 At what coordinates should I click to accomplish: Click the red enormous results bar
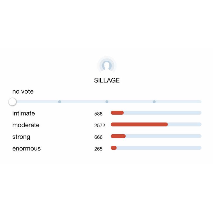[x=114, y=148]
